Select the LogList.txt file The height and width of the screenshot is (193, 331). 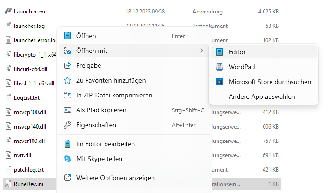click(x=26, y=98)
